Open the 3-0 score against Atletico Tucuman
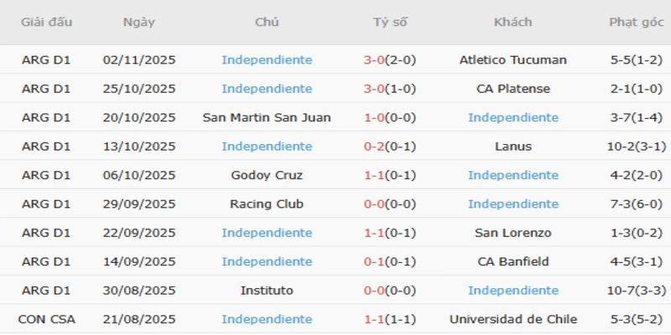This screenshot has width=671, height=335. point(374,60)
